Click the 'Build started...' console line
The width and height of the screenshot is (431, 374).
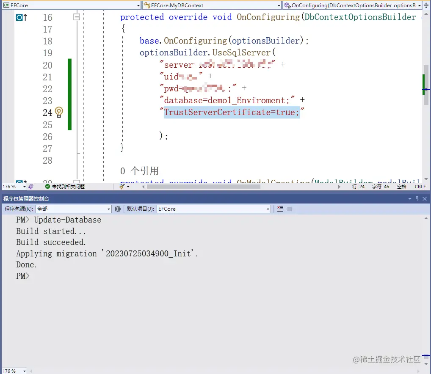coord(51,231)
